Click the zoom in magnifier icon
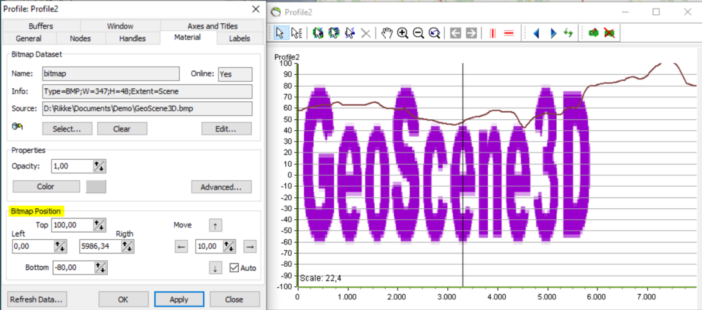This screenshot has height=310, width=702. point(403,33)
